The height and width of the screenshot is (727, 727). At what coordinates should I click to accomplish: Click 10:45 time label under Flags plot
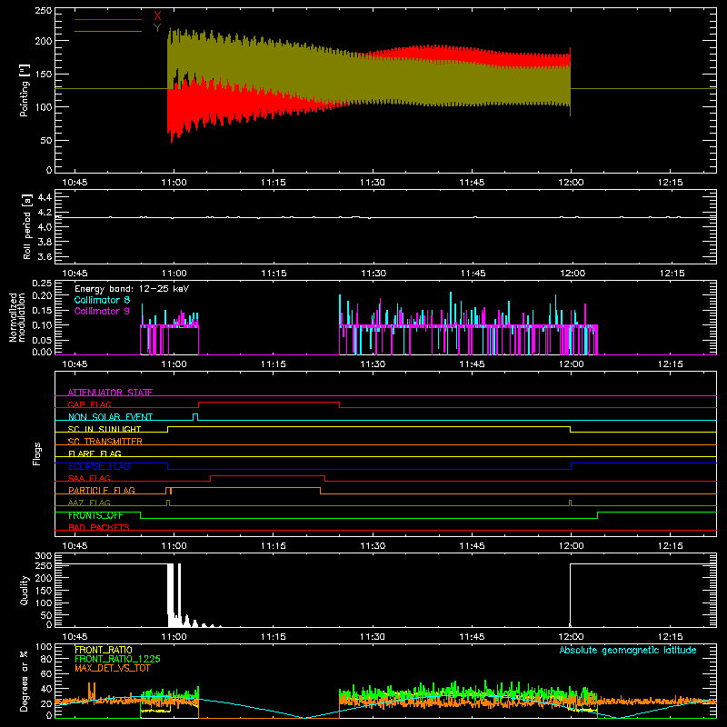[75, 546]
